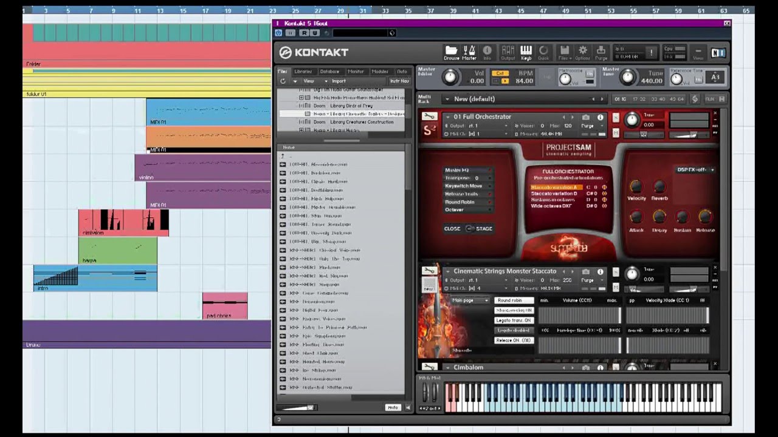Open the Quick-load browser
This screenshot has height=437, width=778.
(x=543, y=53)
